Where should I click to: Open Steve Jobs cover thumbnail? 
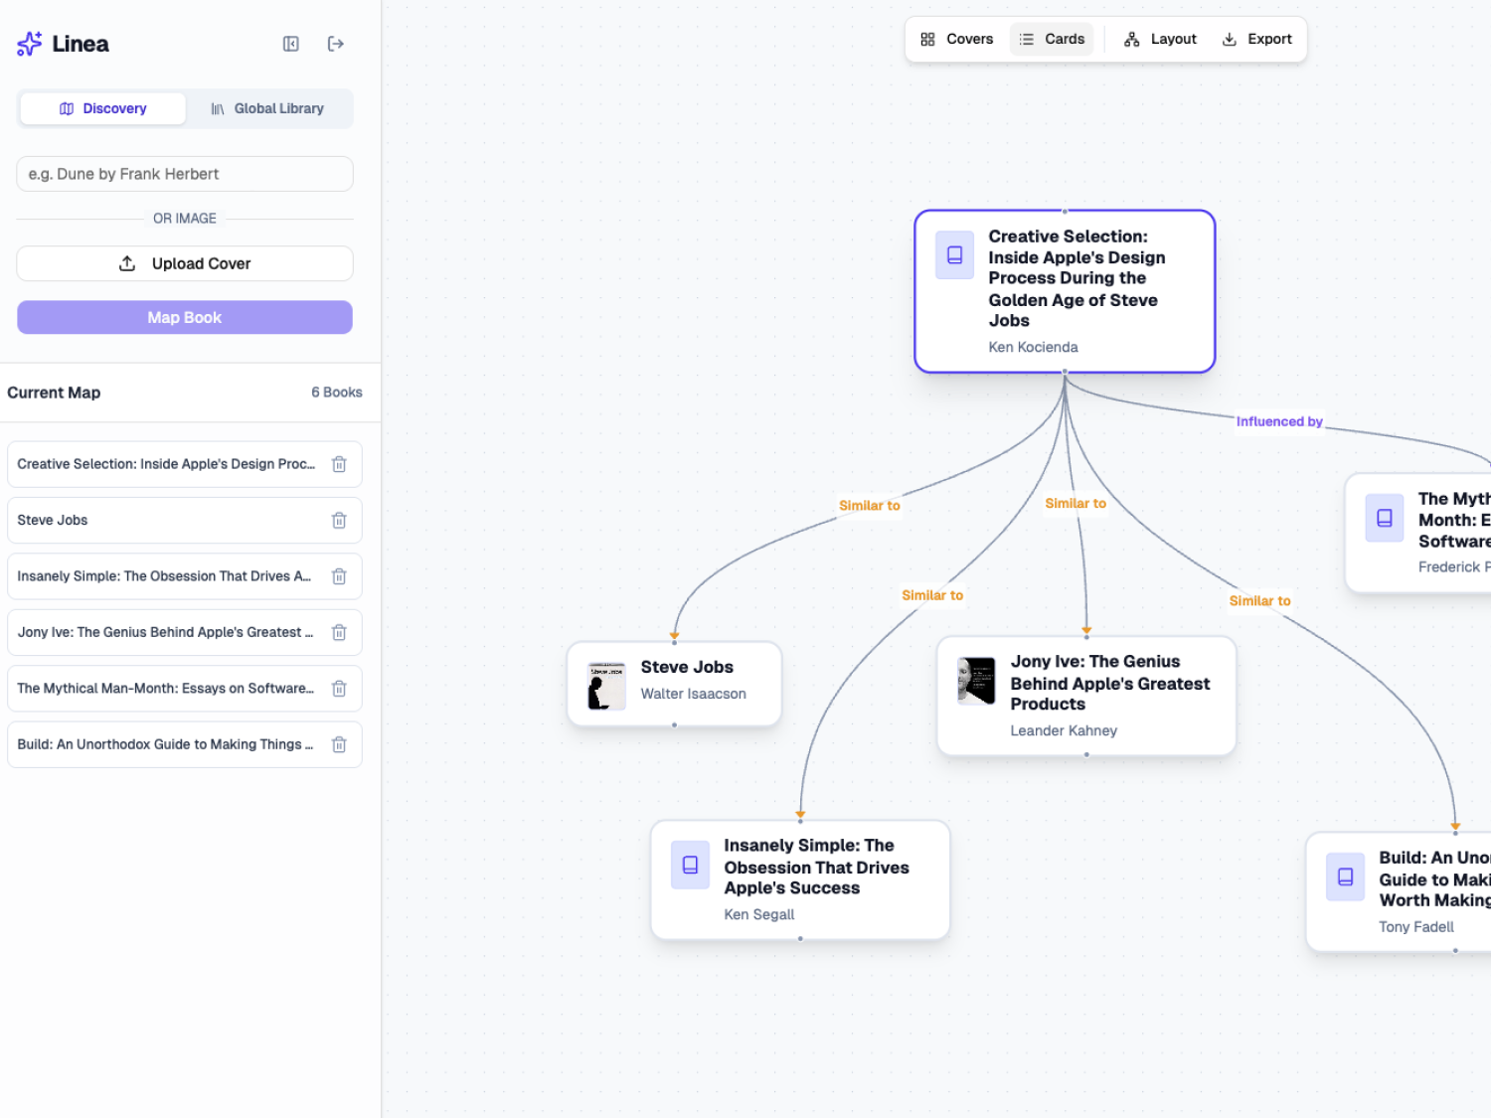606,686
